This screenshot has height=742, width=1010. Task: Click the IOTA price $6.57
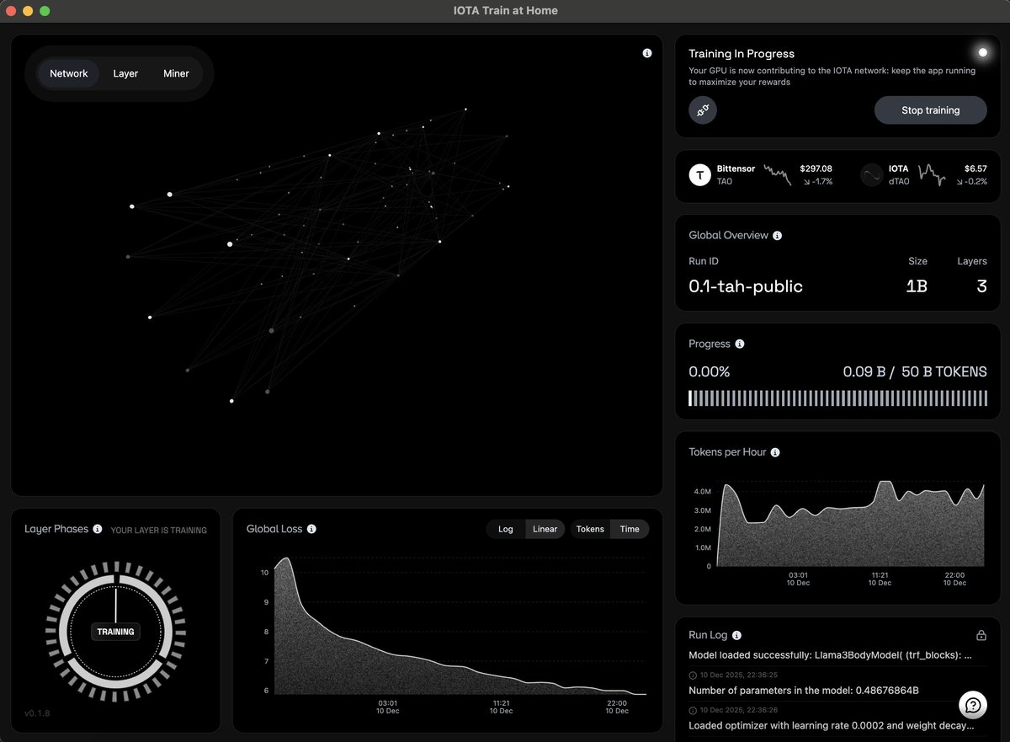click(x=975, y=168)
